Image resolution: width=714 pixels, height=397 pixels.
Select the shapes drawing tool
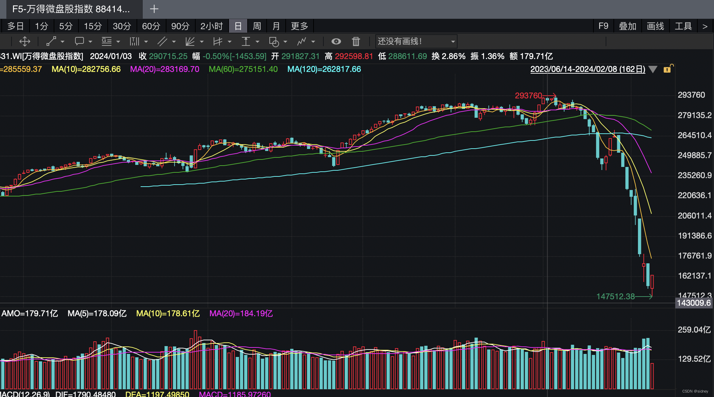point(274,41)
